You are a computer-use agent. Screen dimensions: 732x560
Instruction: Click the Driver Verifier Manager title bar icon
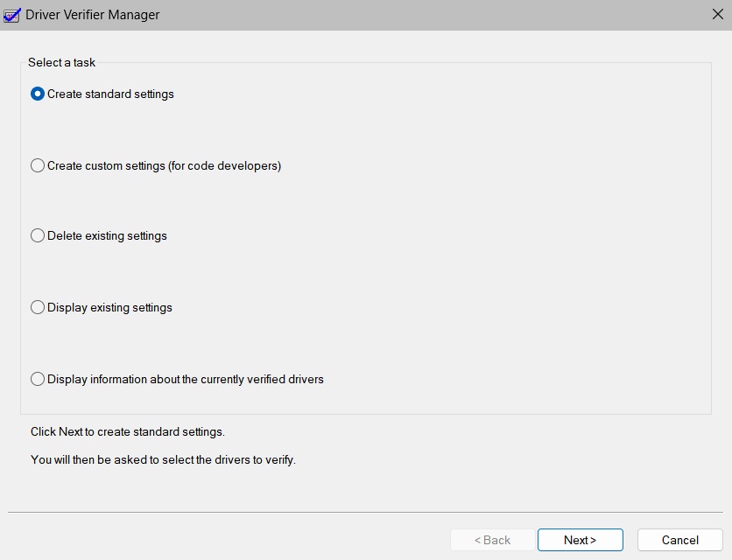11,14
